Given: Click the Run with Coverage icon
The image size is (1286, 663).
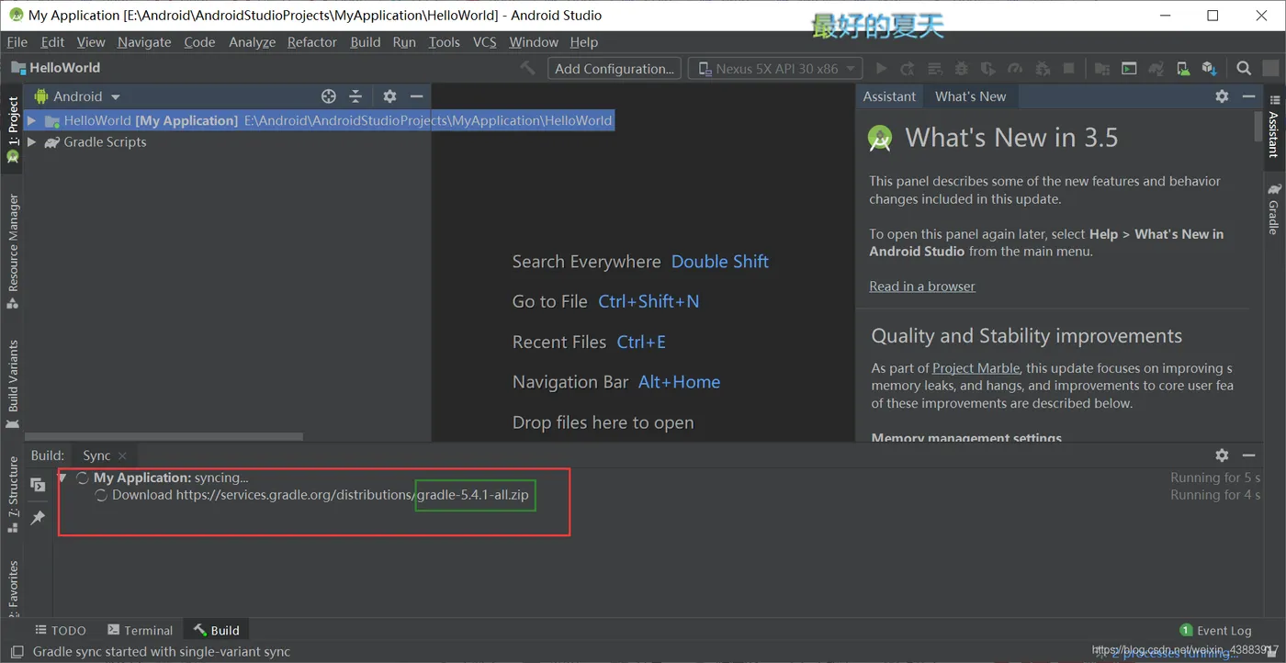Looking at the screenshot, I should tap(988, 68).
